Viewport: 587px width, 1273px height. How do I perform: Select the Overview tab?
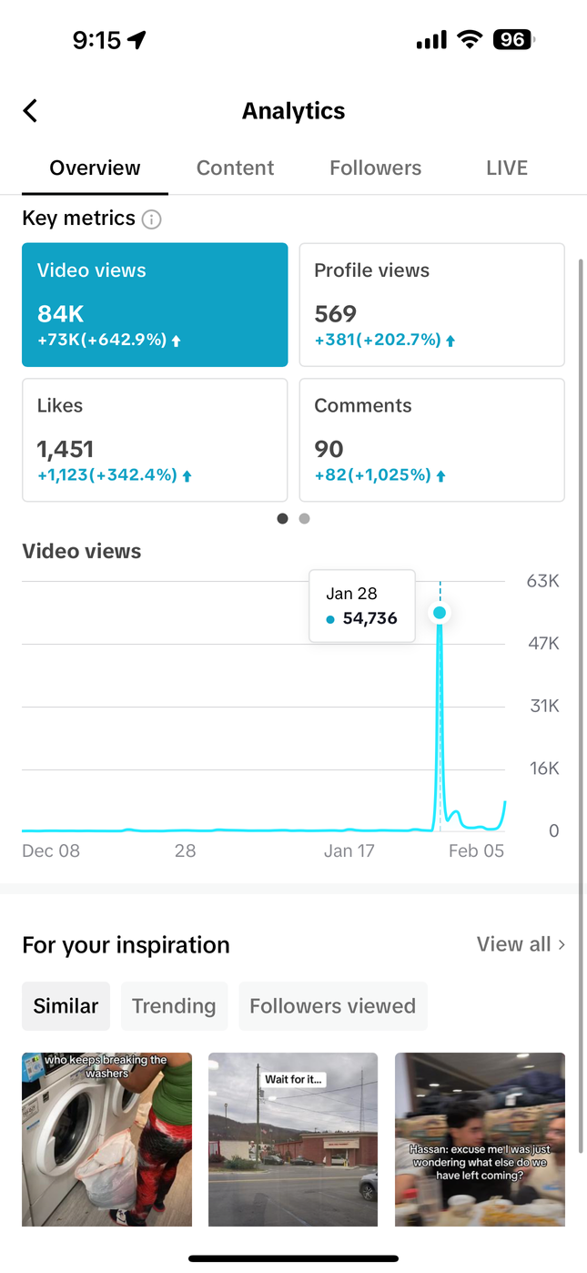[x=95, y=168]
